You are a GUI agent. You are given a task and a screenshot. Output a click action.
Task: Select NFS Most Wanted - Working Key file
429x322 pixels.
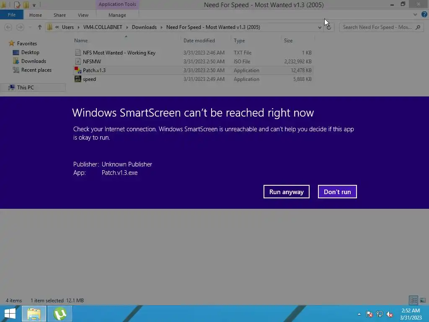tap(119, 52)
